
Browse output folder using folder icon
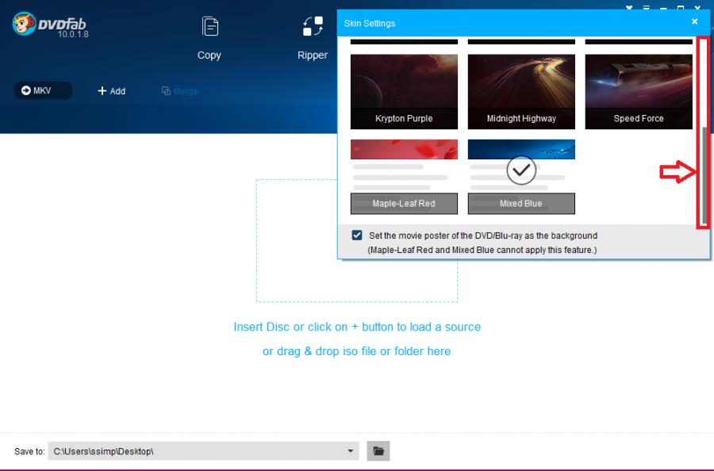(x=378, y=451)
